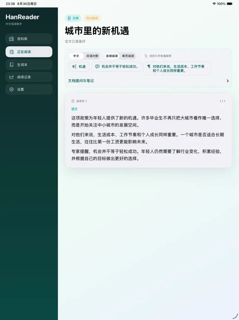Click the 全文已准备好 status text
Viewport: 239px width, 320px height.
(x=75, y=41)
